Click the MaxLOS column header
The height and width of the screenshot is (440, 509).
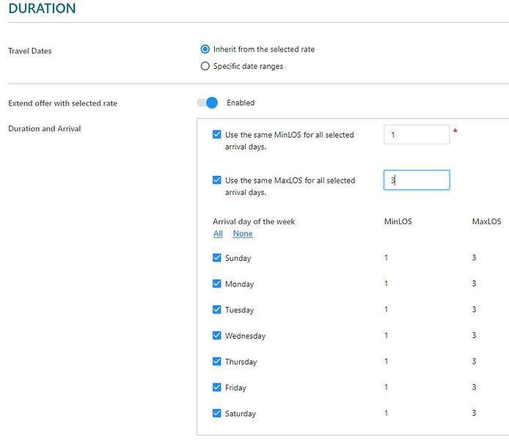tap(486, 221)
